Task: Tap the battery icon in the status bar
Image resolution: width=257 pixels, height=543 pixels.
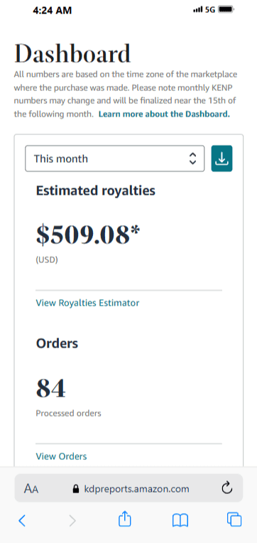Action: [x=226, y=10]
